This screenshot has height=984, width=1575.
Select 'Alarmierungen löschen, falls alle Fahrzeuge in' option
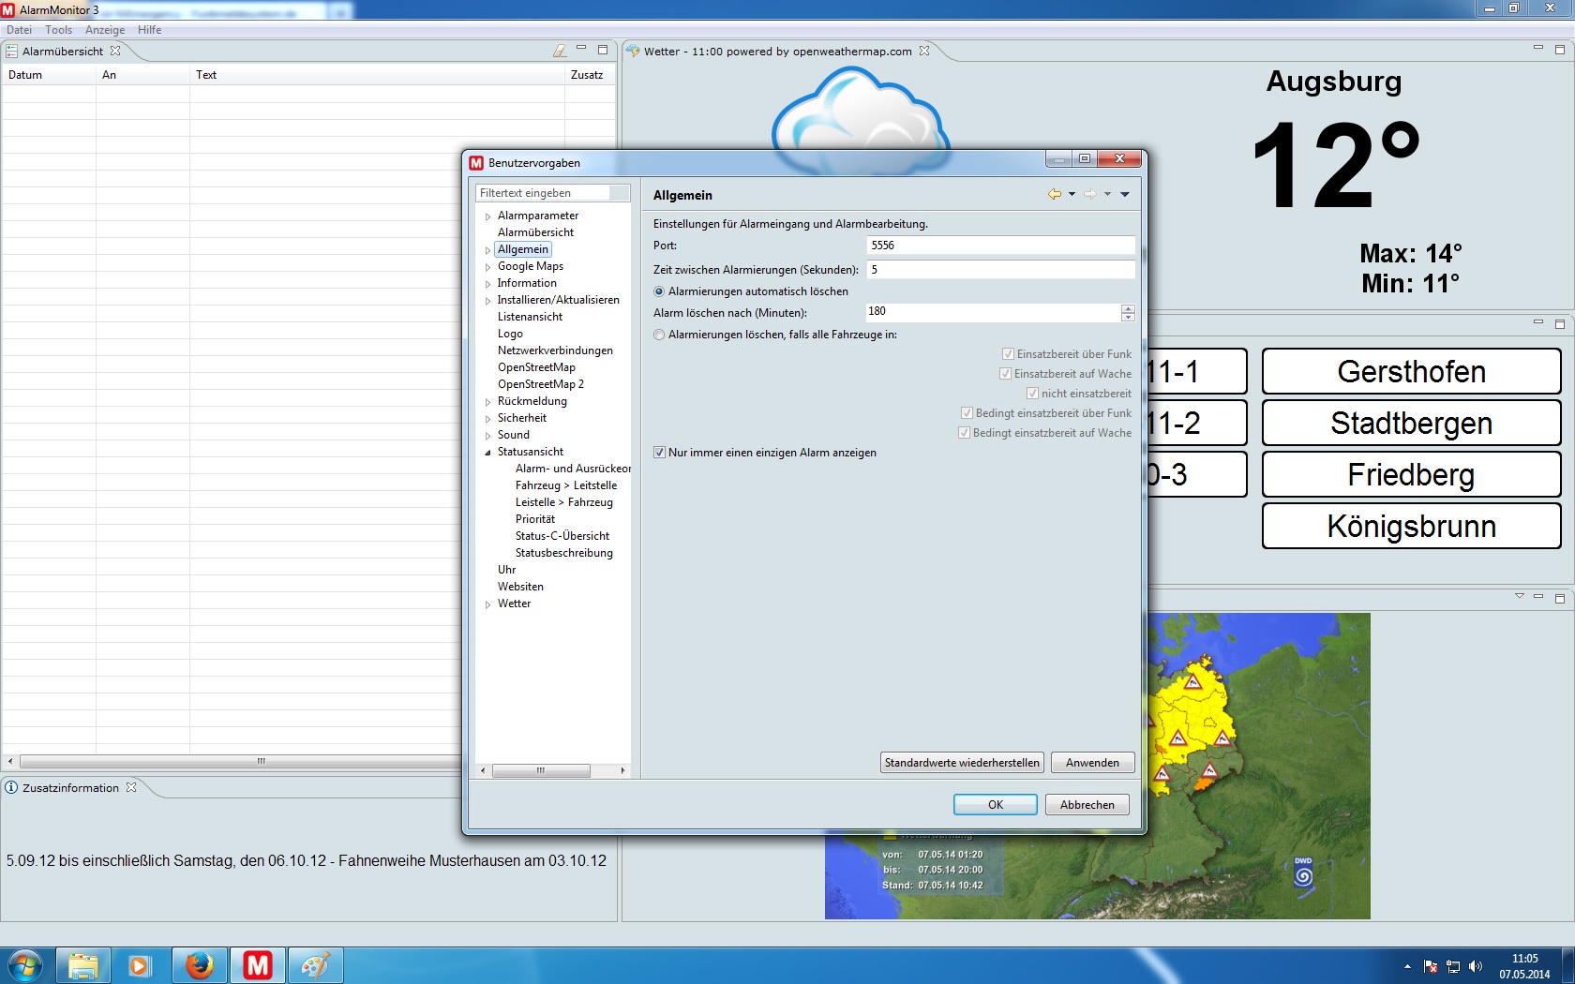[x=659, y=335]
